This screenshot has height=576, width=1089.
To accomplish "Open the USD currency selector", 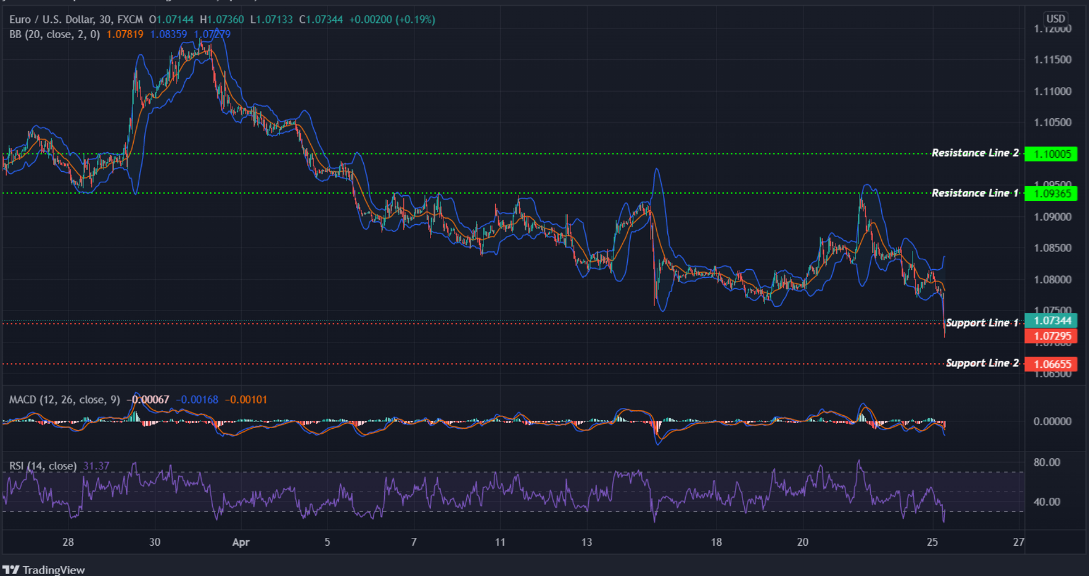I will point(1055,18).
